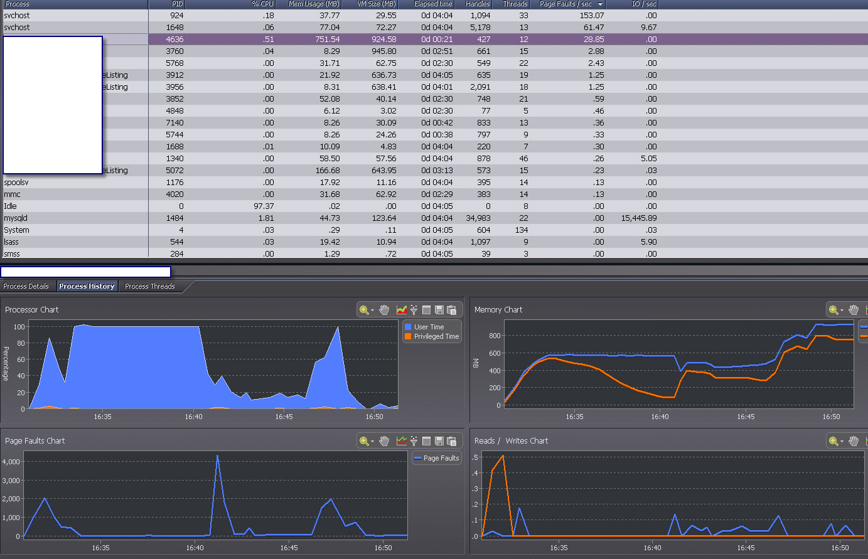
Task: Switch to the Process Details tab
Action: 26,286
